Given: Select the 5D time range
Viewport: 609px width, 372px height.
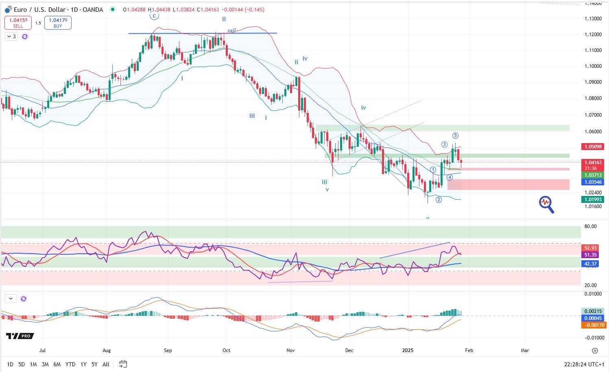Looking at the screenshot, I should tap(22, 364).
